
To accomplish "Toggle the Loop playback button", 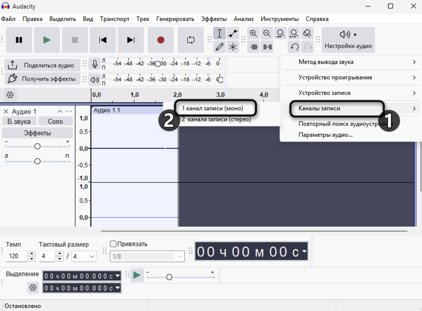I will pyautogui.click(x=191, y=40).
